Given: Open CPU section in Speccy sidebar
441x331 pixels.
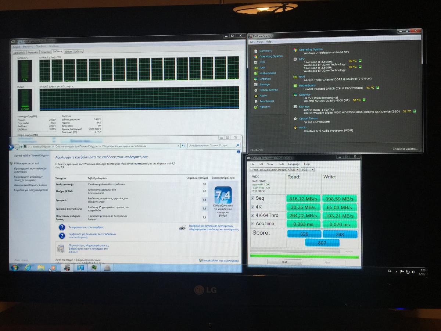Looking at the screenshot, I should pyautogui.click(x=262, y=62).
